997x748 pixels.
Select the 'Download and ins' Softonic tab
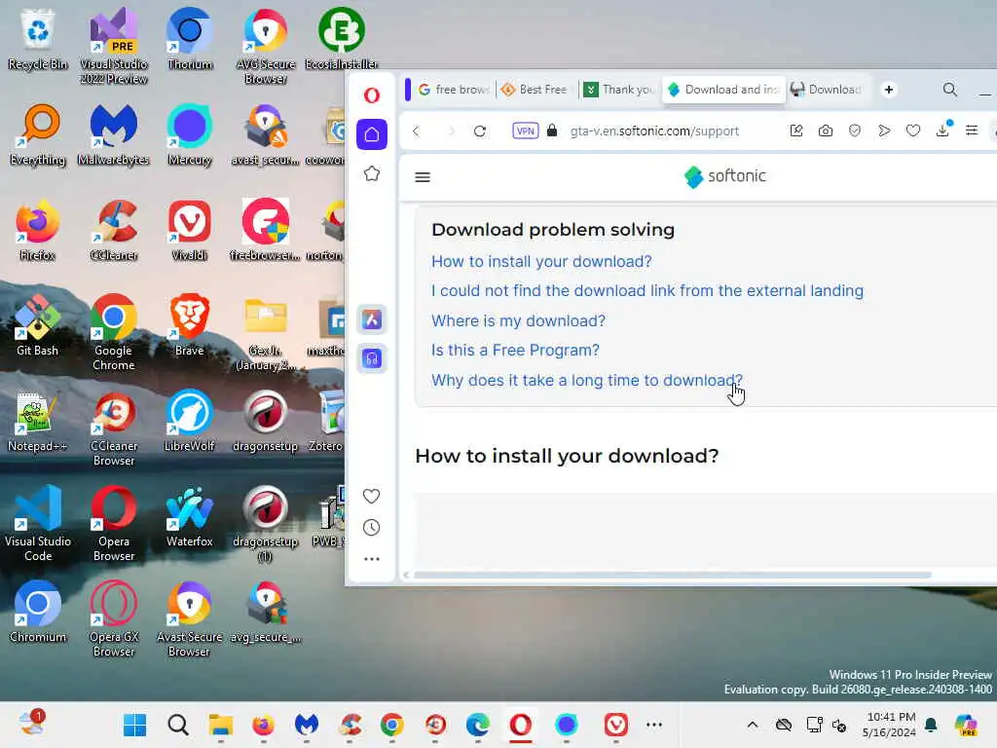coord(723,90)
